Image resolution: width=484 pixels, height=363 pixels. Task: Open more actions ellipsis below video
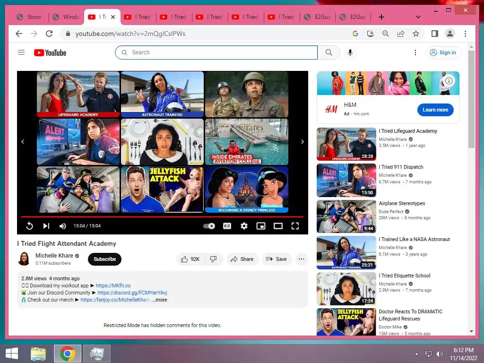click(x=302, y=259)
